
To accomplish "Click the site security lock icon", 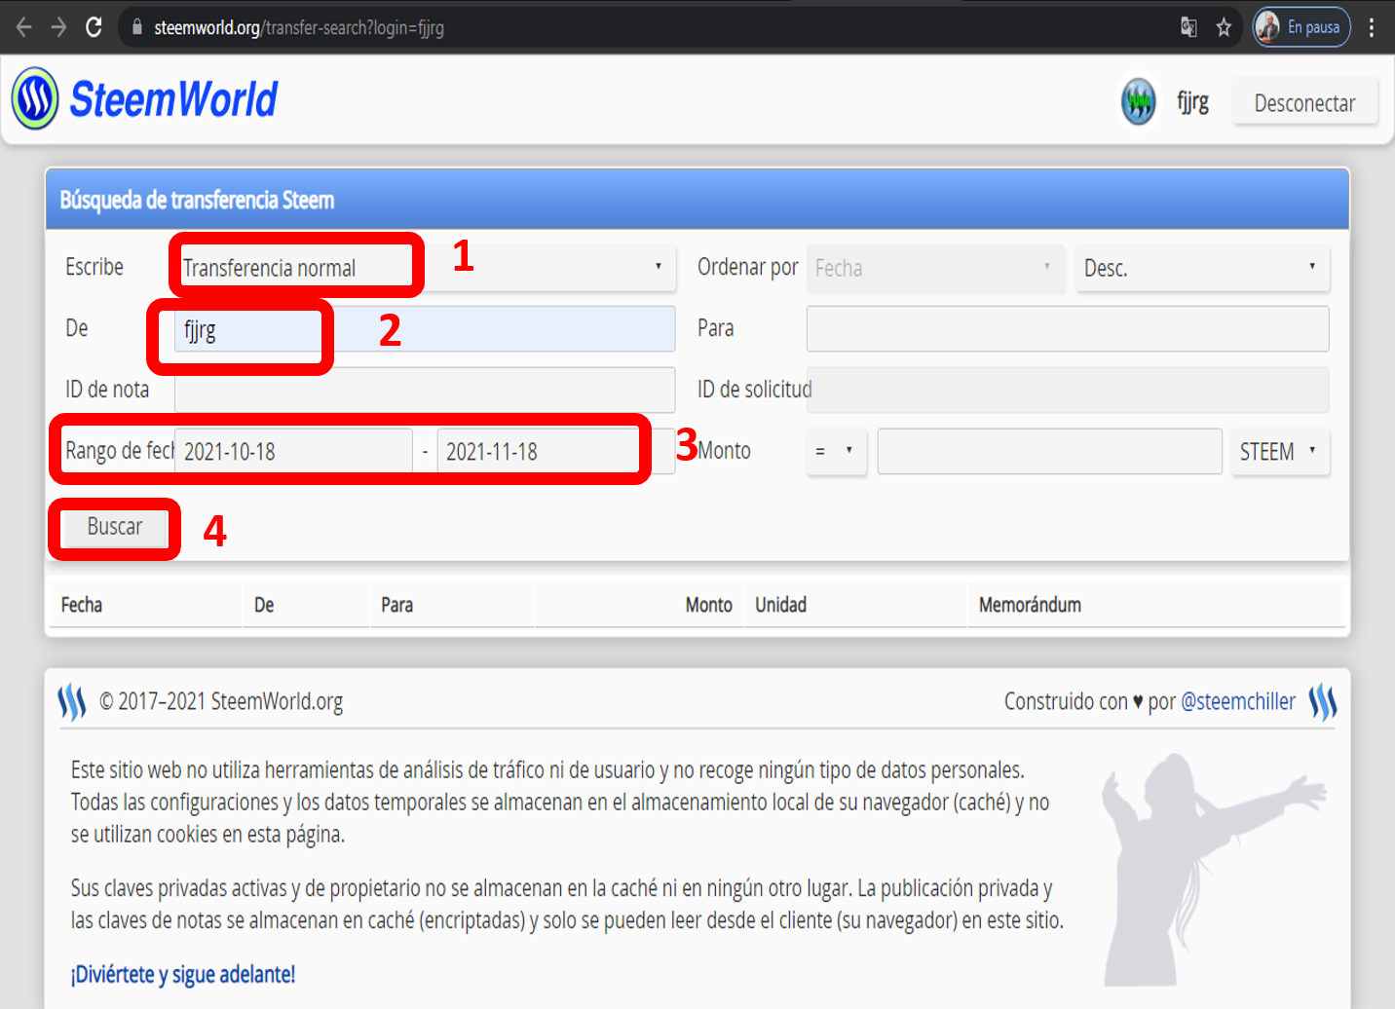I will click(137, 27).
